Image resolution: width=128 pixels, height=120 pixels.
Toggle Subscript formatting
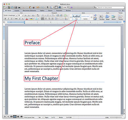[23, 19]
